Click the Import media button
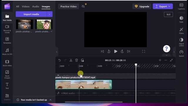This screenshot has width=188, height=106. [x=31, y=14]
